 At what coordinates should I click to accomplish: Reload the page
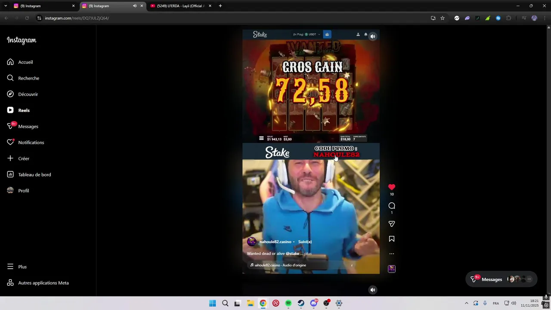(27, 18)
